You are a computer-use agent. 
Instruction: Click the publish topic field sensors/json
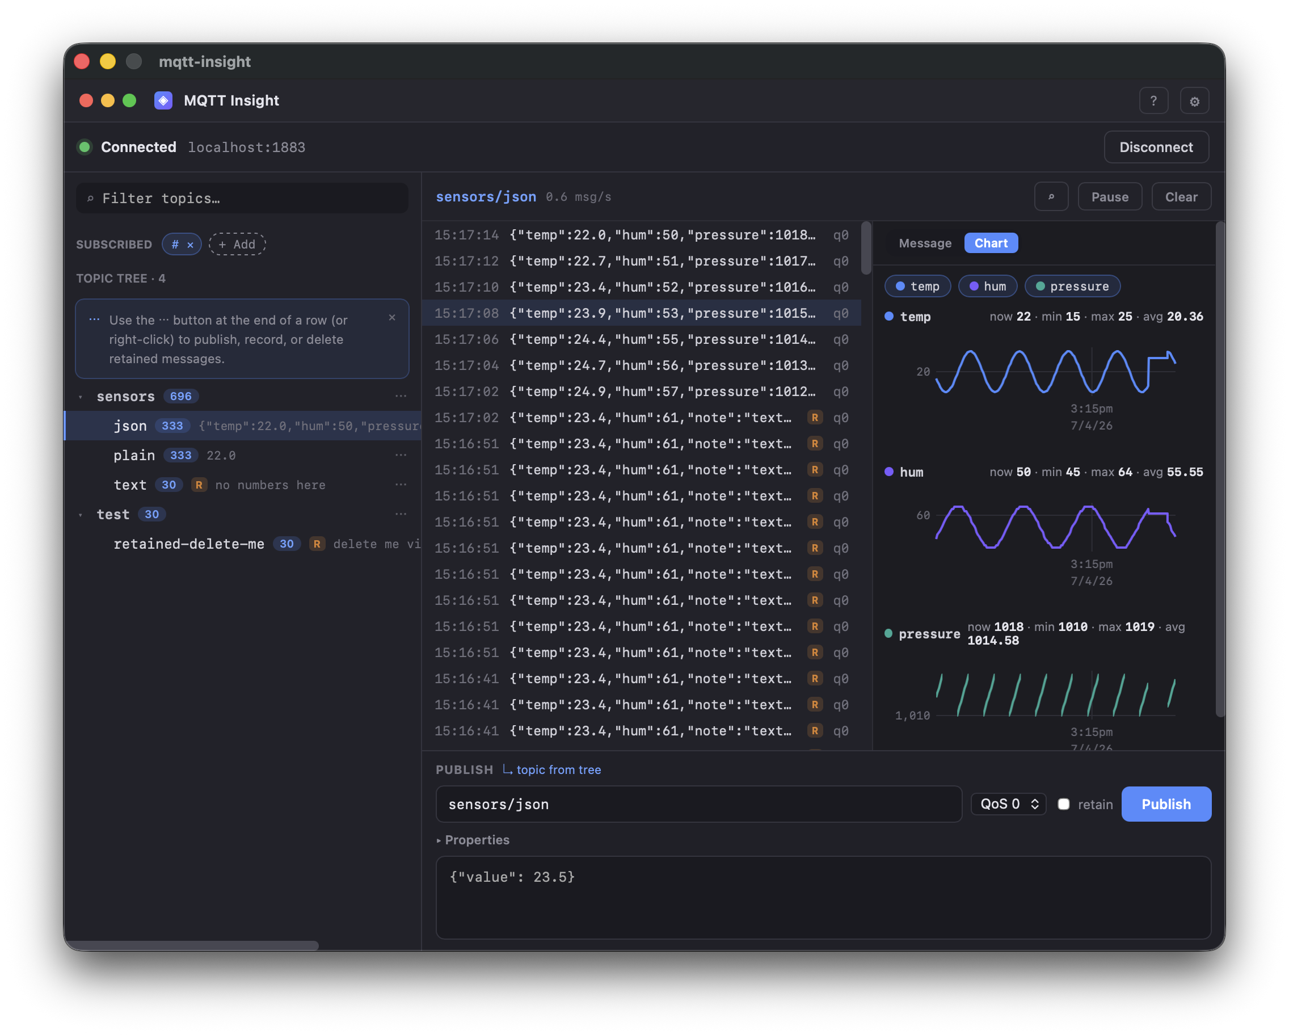pos(698,804)
